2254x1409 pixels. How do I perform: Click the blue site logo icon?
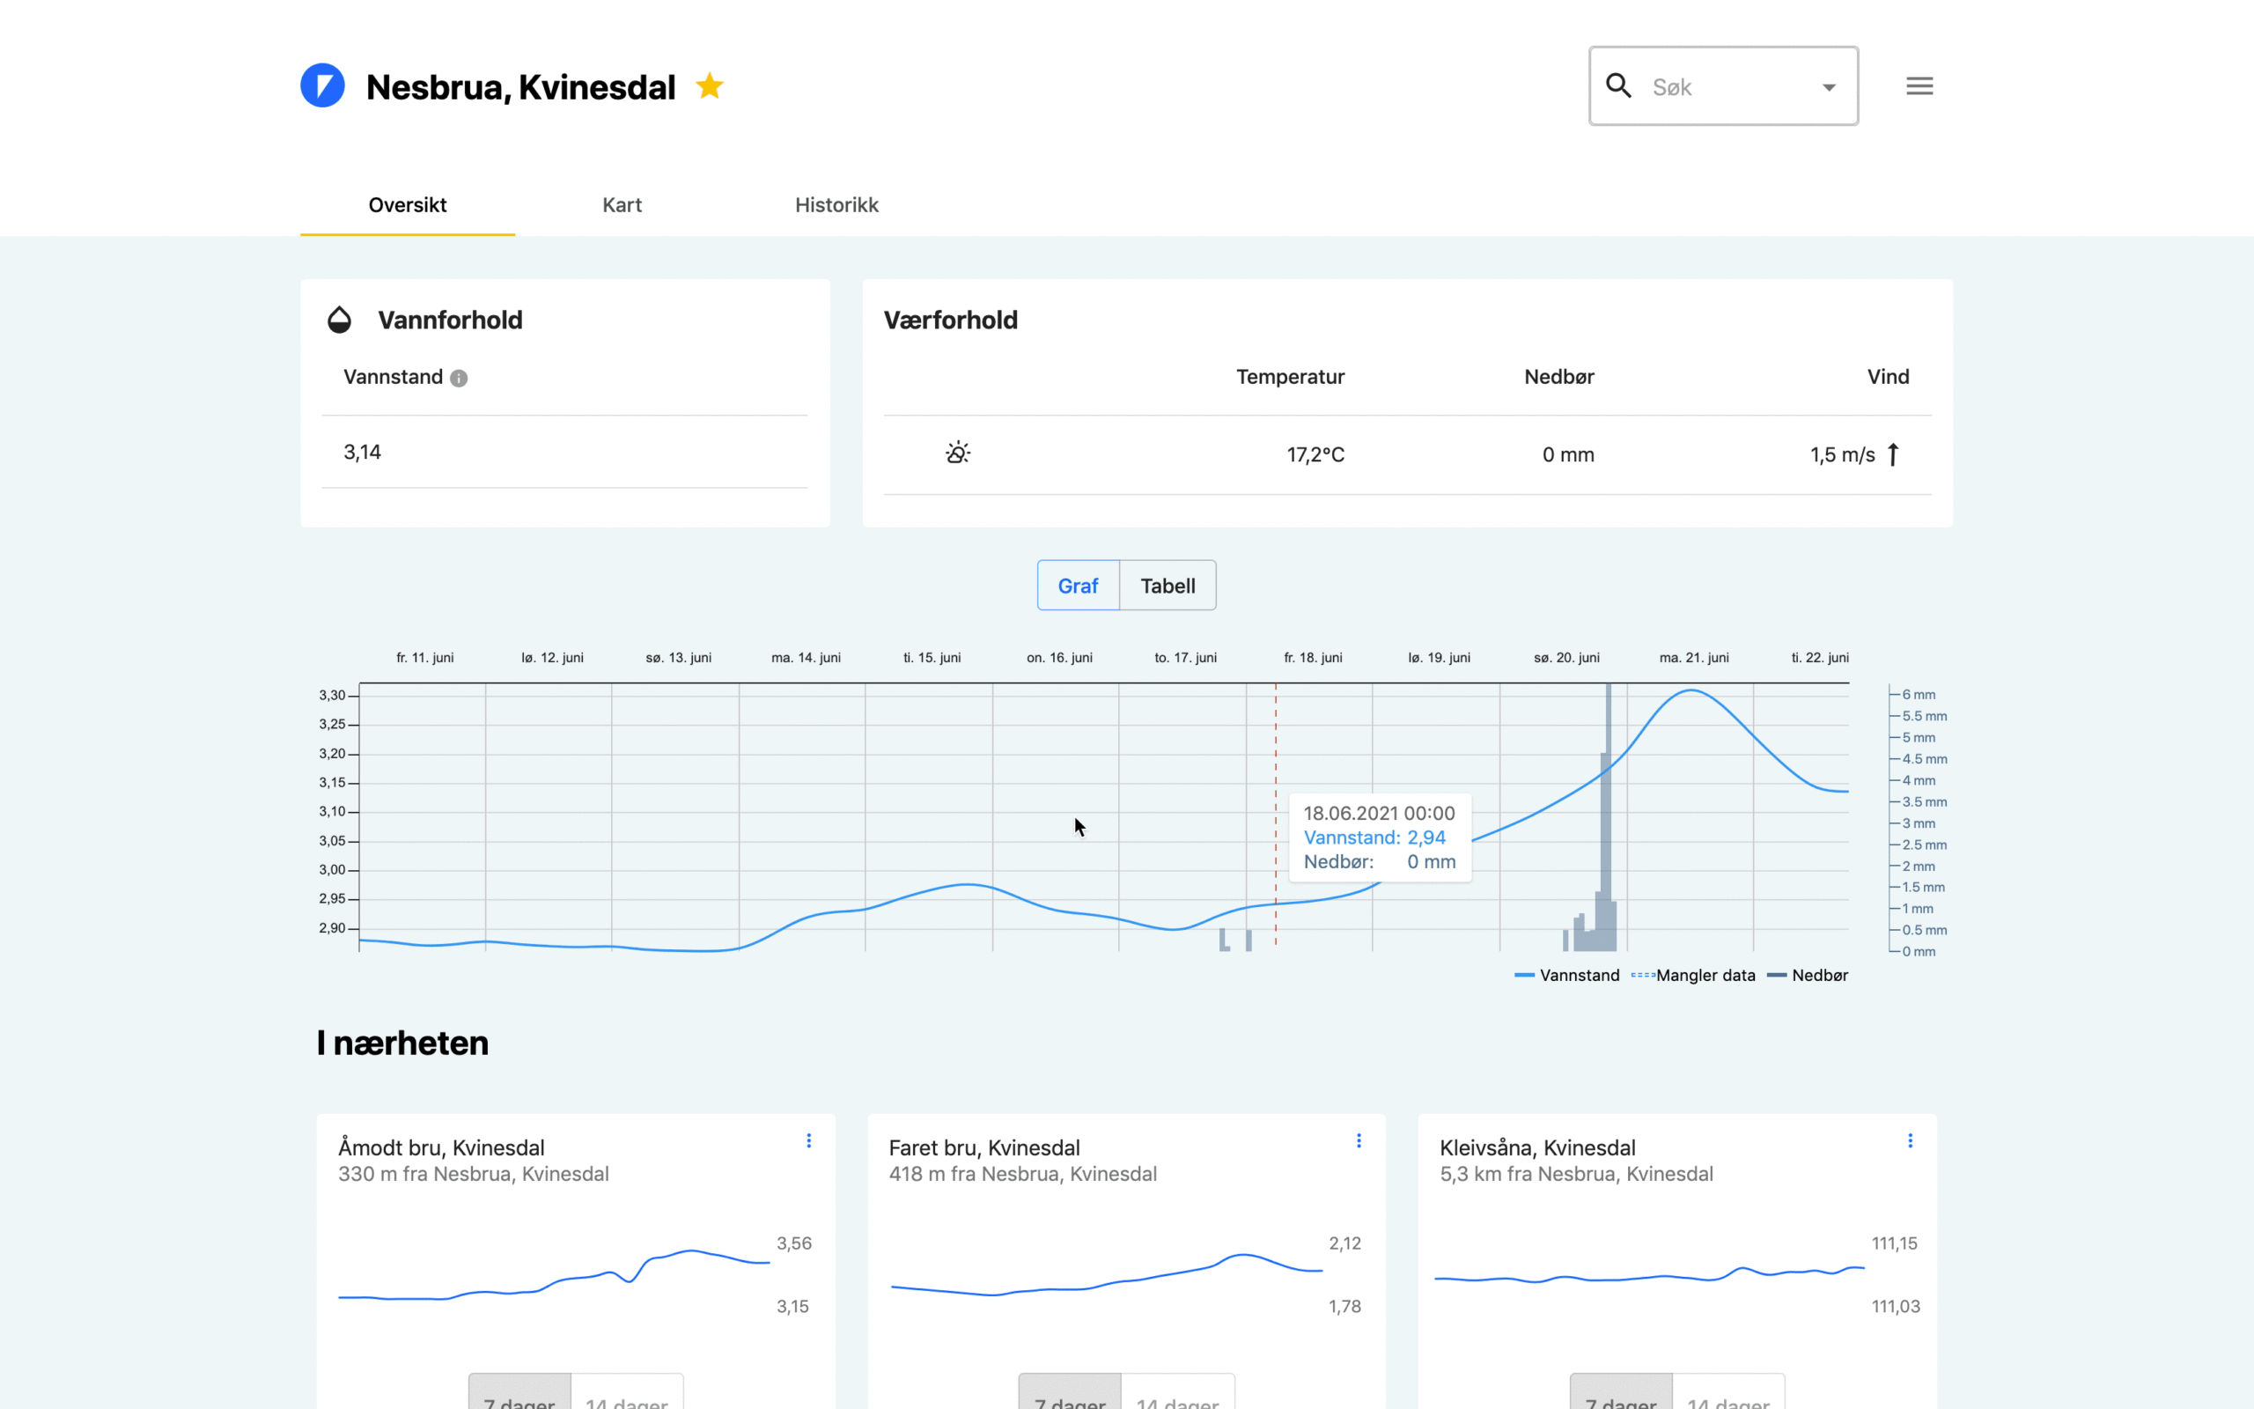322,85
